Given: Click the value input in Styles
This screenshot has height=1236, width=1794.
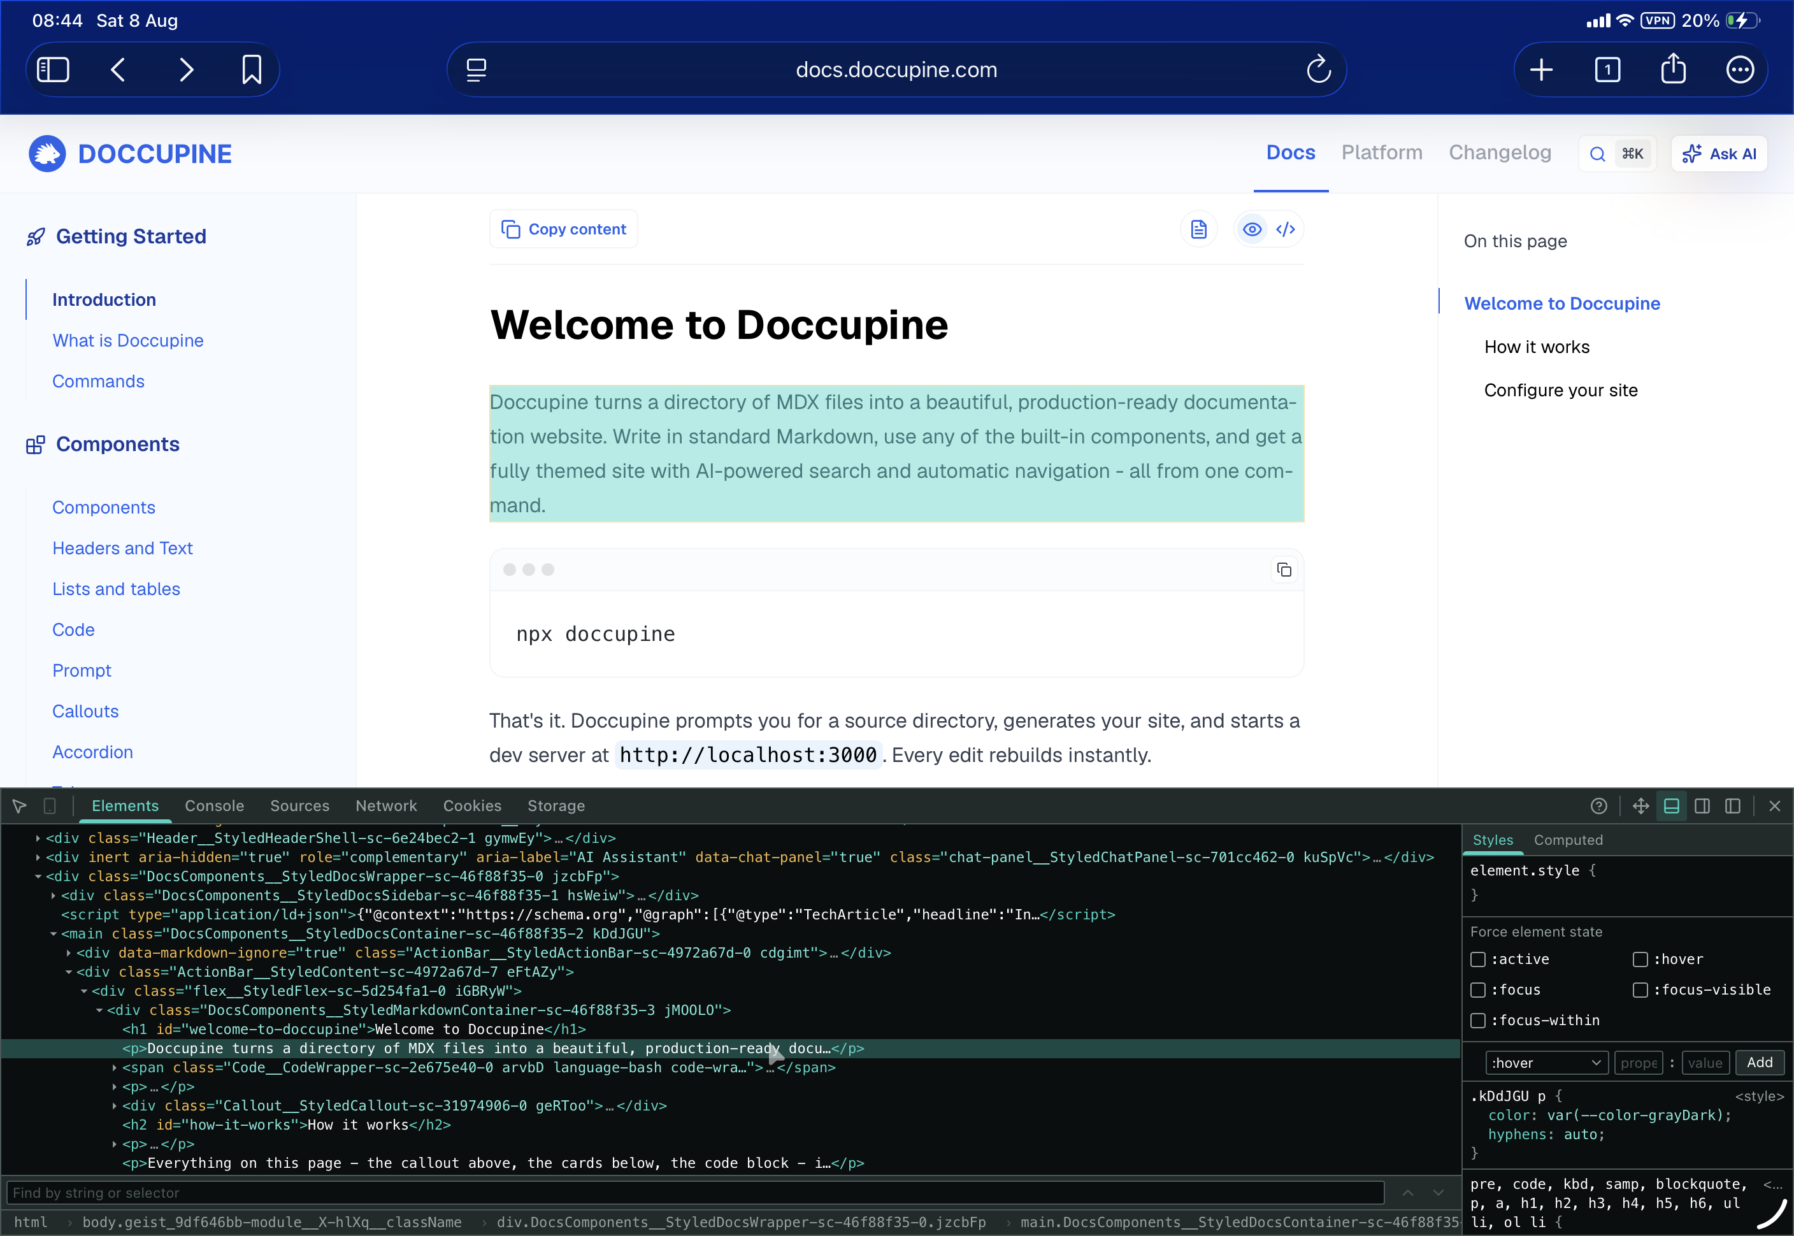Looking at the screenshot, I should (1705, 1063).
